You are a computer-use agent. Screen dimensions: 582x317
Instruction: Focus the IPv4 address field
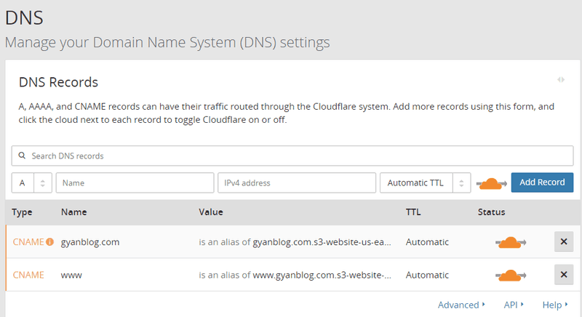(297, 182)
